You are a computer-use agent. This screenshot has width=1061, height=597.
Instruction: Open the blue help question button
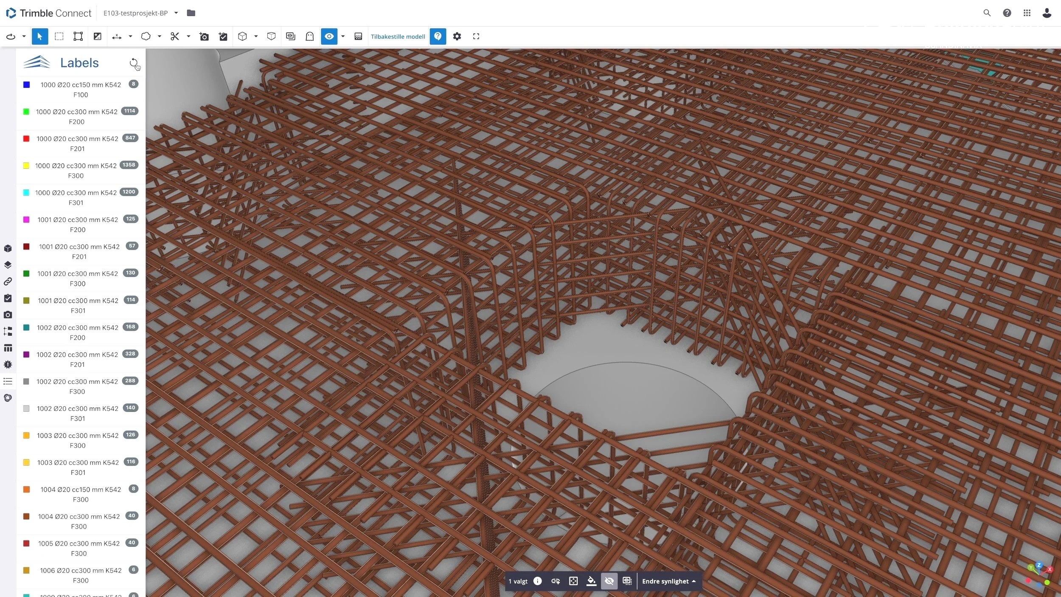[x=438, y=37]
